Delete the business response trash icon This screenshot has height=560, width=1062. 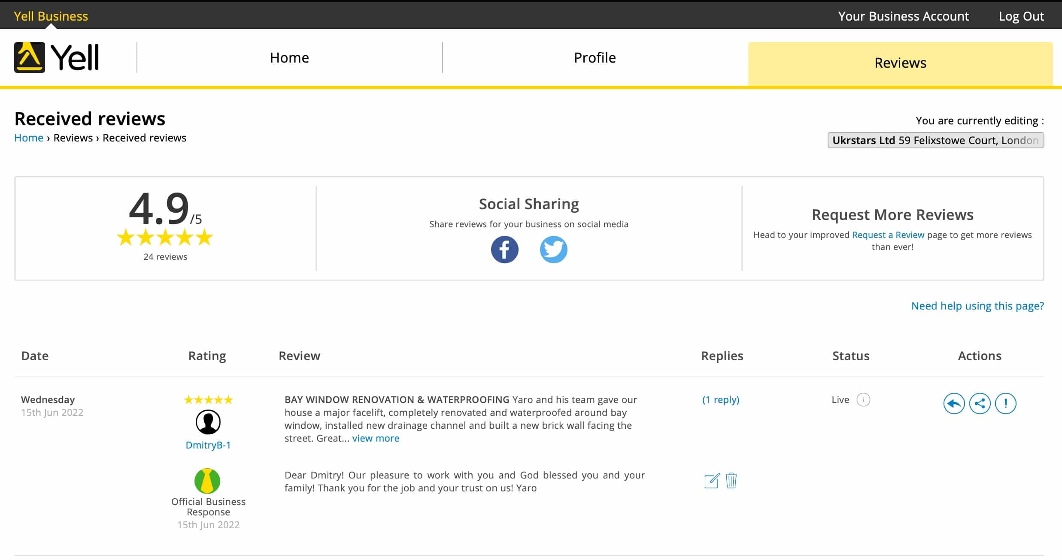tap(731, 481)
